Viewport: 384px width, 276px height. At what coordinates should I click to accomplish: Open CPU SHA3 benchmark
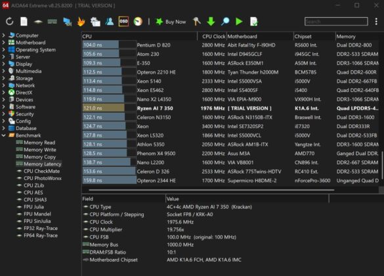(35, 200)
